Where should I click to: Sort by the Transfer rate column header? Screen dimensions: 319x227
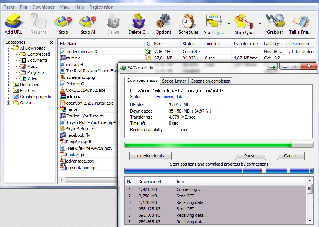point(247,44)
